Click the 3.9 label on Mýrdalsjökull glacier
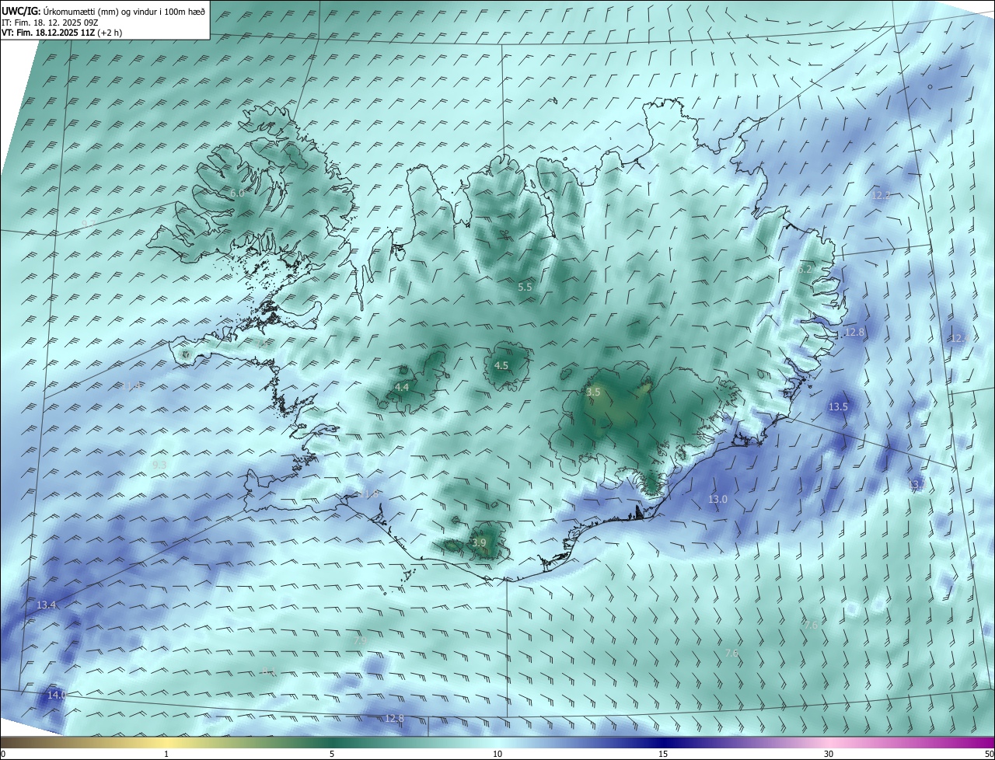Viewport: 995px width, 760px height. [479, 542]
